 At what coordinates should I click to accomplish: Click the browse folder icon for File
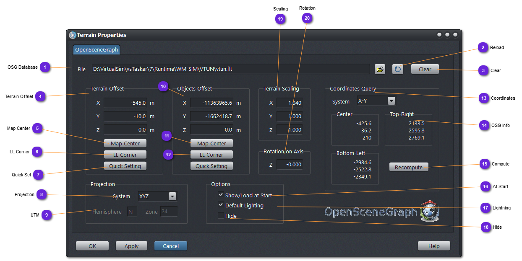[380, 70]
